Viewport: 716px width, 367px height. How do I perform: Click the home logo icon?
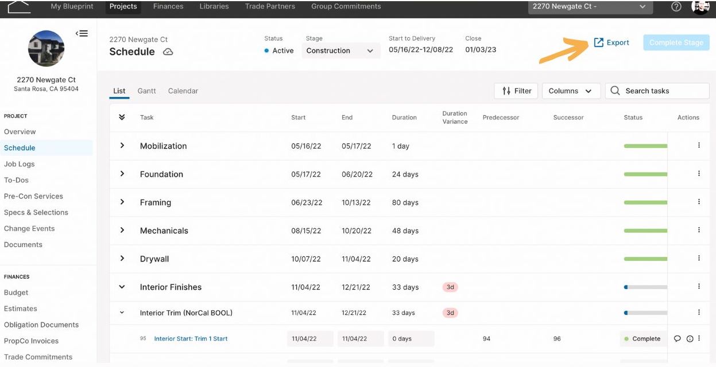coord(18,7)
